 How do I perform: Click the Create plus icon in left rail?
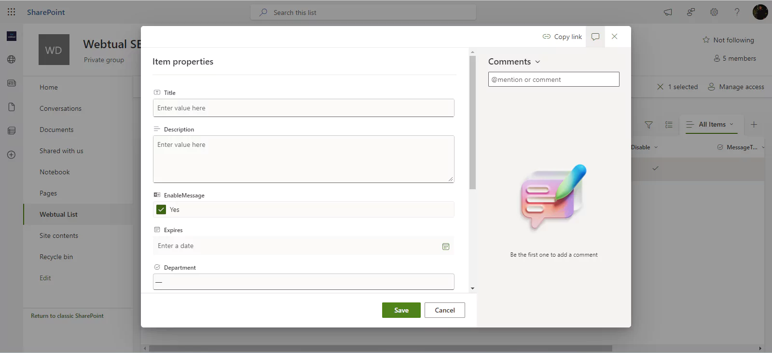pos(12,155)
